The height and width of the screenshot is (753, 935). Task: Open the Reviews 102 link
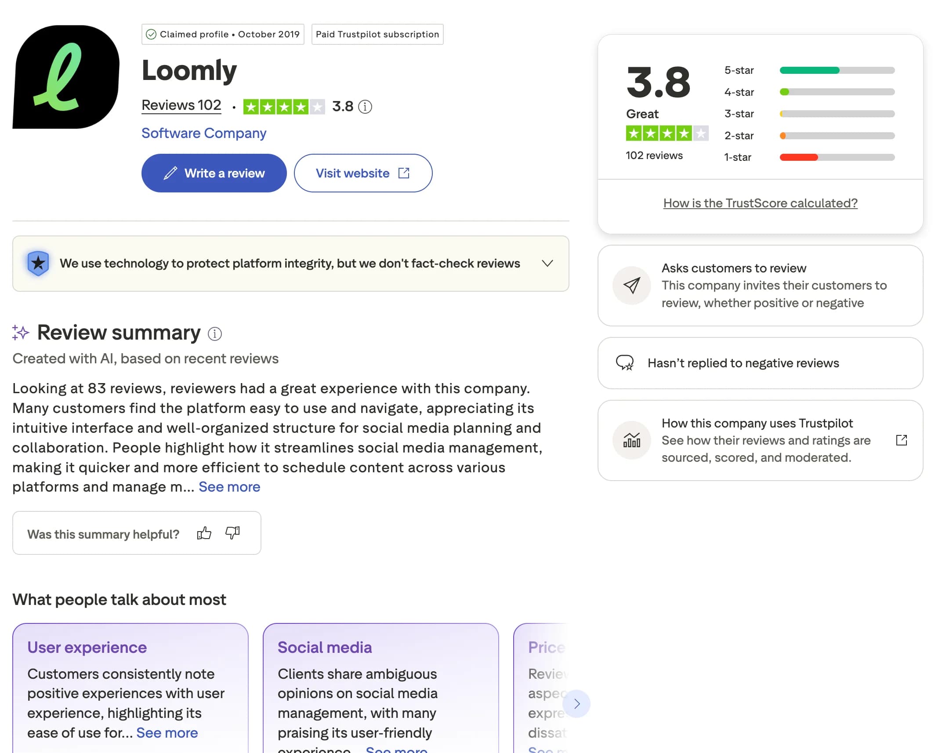(x=181, y=105)
